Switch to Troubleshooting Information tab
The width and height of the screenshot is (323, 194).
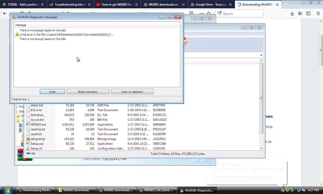tap(70, 5)
